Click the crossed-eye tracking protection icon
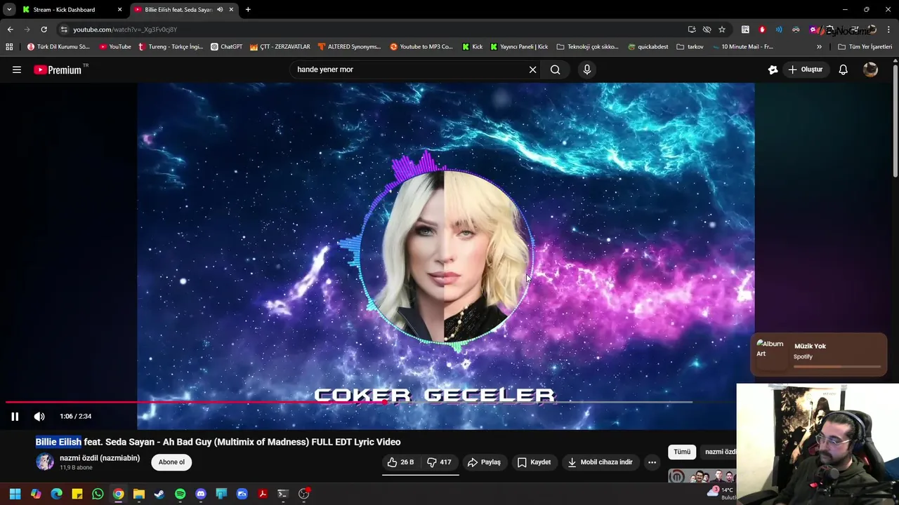Viewport: 899px width, 505px height. point(707,29)
